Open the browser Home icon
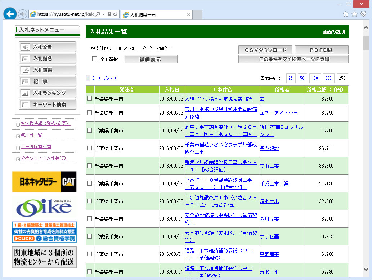The image size is (372, 280). pos(346,14)
